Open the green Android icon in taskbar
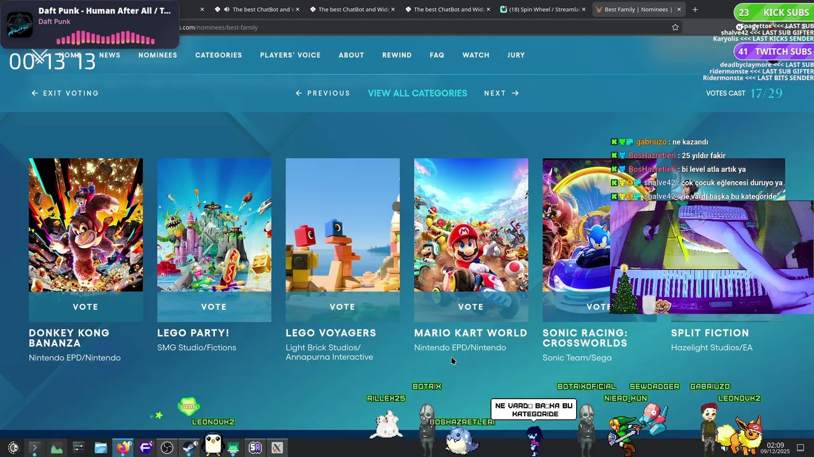 pos(233,448)
